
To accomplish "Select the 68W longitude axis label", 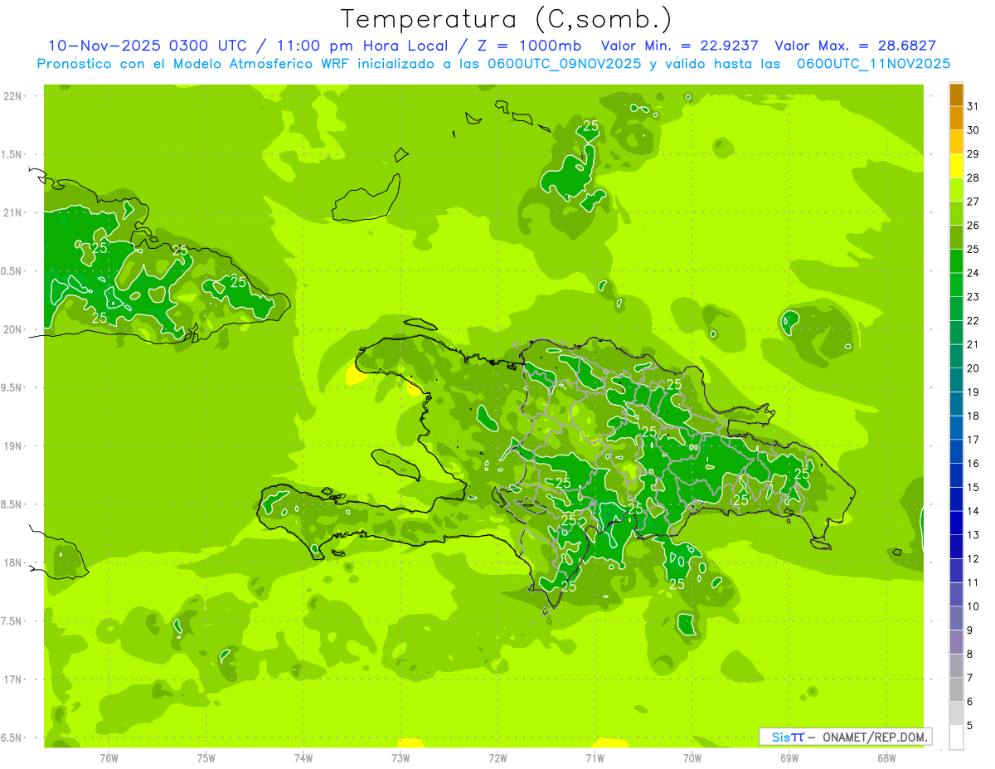I will tap(886, 757).
